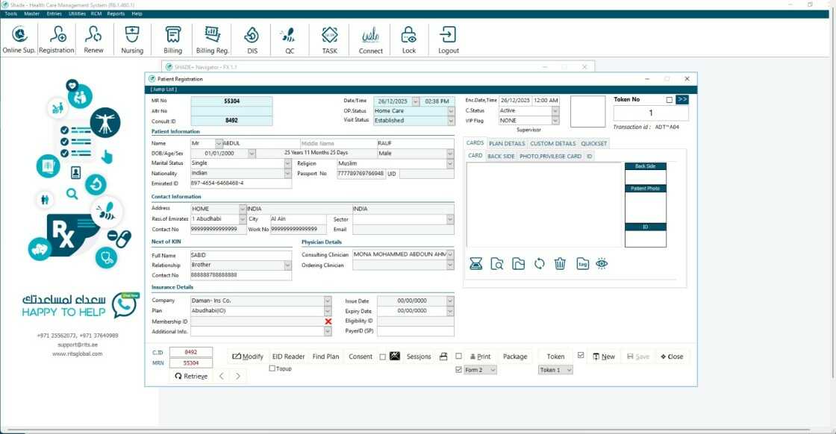Open the Master menu
The width and height of the screenshot is (836, 434).
click(x=31, y=14)
